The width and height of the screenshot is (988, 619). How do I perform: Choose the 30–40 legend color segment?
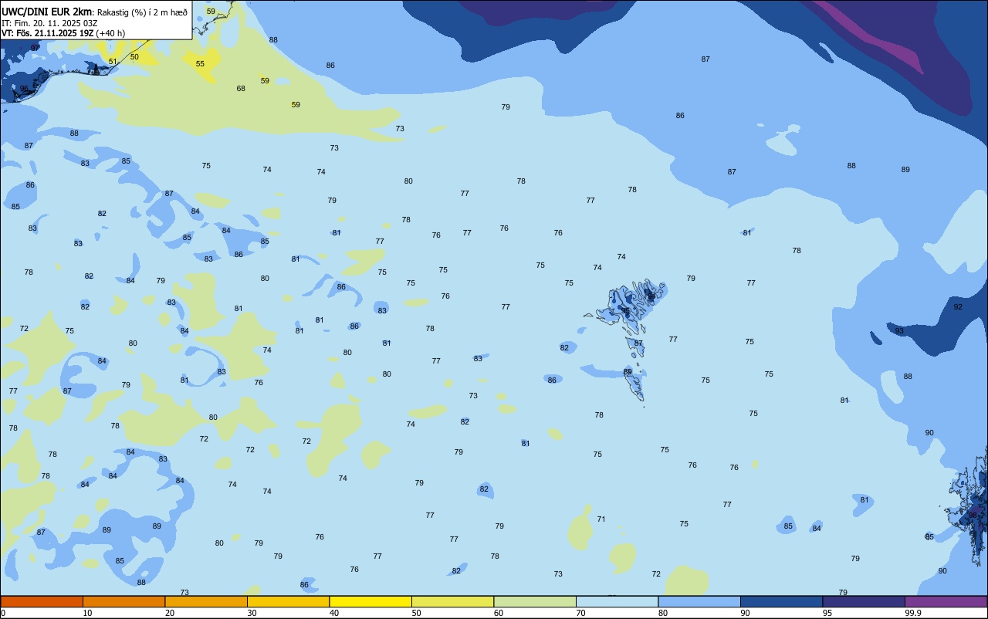point(288,601)
